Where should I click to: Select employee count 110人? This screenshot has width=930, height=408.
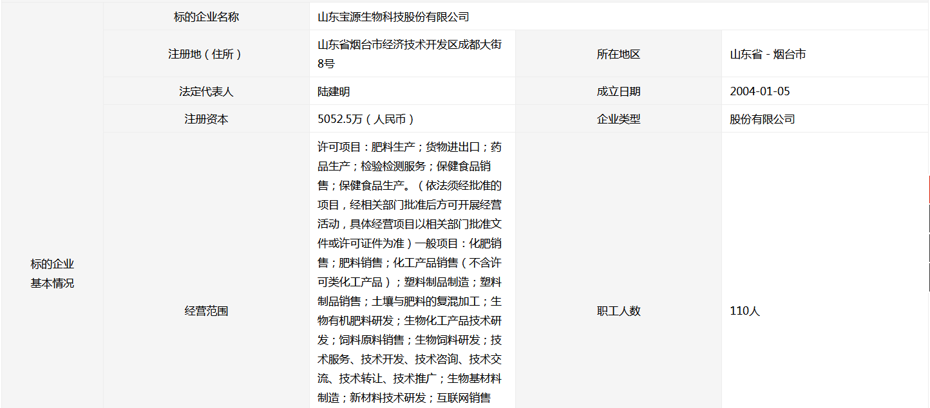click(745, 311)
